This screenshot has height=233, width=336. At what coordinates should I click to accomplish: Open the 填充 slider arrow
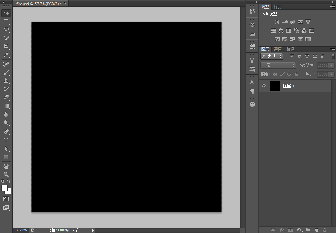pos(332,74)
